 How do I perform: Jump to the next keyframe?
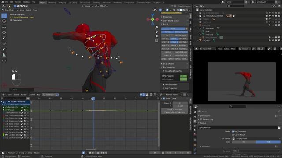click(103, 153)
